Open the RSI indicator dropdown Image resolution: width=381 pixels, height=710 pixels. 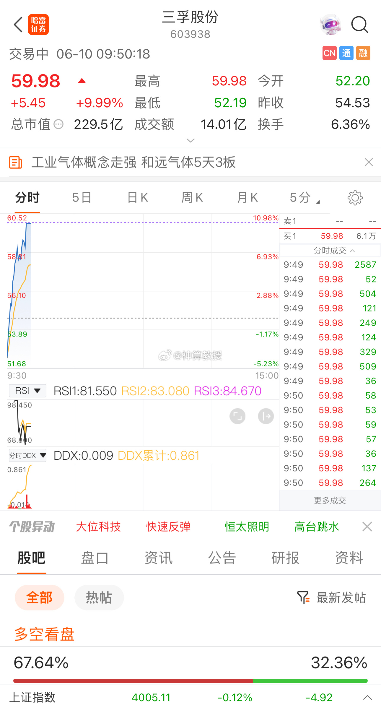click(x=27, y=391)
